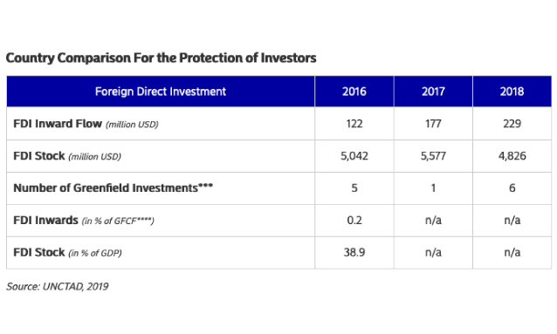Click the 0.2 FDI inwards value
Screen dimensions: 557x334
pos(354,221)
